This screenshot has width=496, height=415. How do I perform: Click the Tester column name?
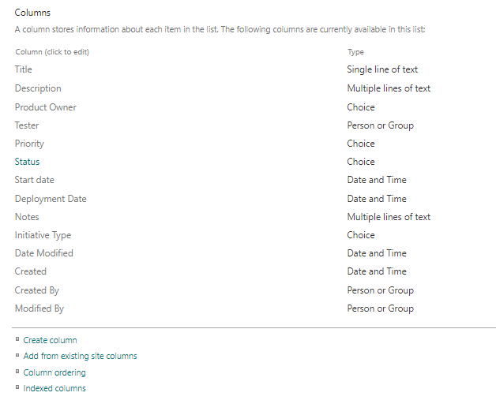[x=27, y=125]
